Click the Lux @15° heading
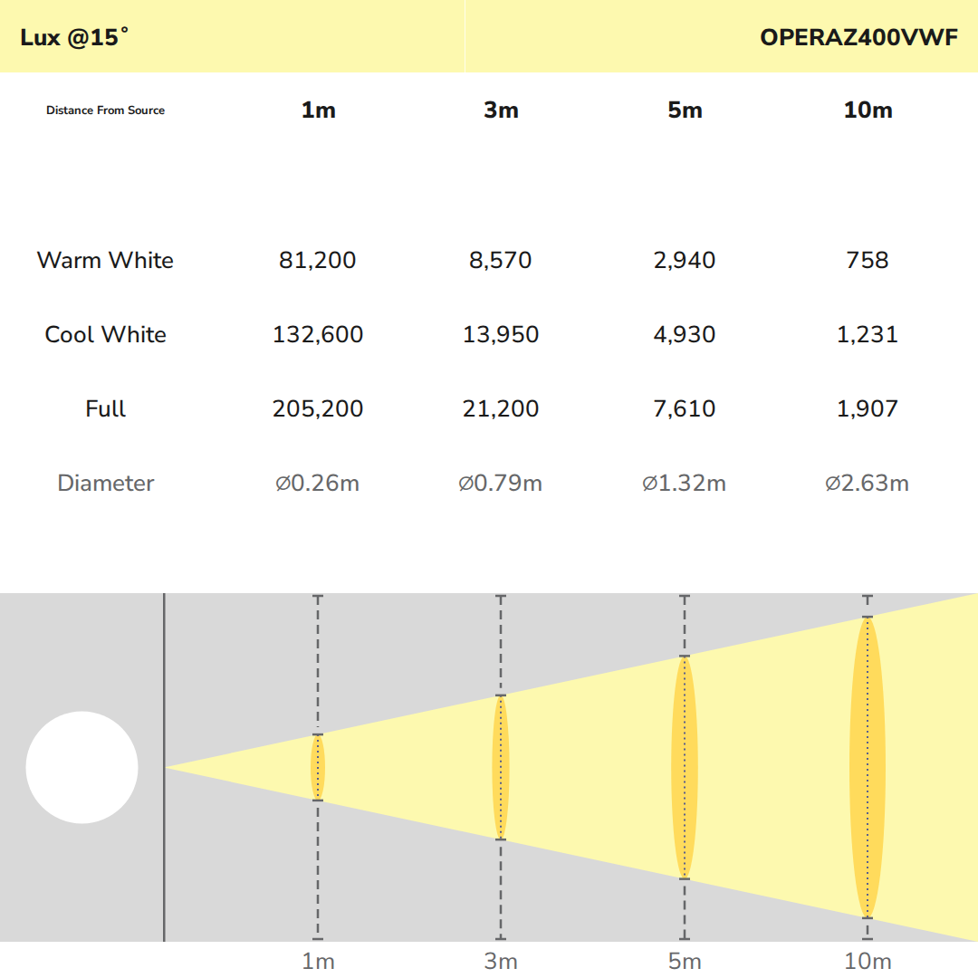 74,37
